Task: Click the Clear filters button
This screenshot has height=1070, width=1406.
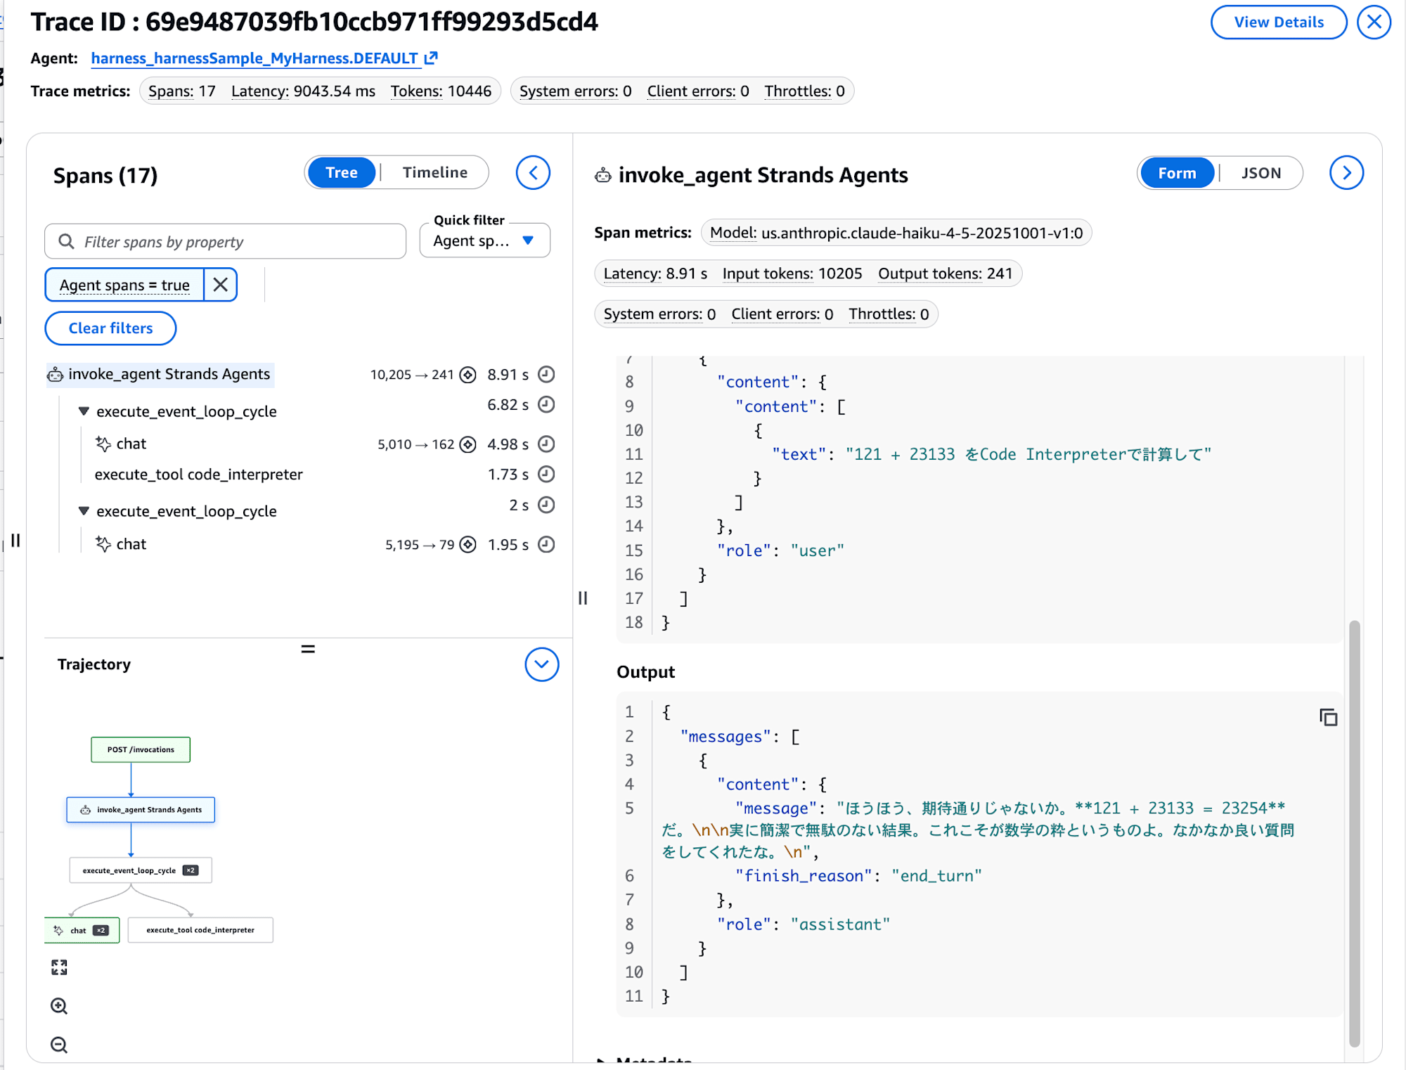Action: 110,328
